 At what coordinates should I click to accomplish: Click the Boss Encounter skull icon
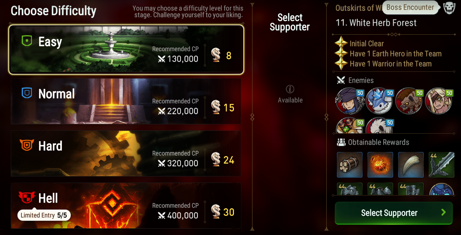tap(449, 7)
